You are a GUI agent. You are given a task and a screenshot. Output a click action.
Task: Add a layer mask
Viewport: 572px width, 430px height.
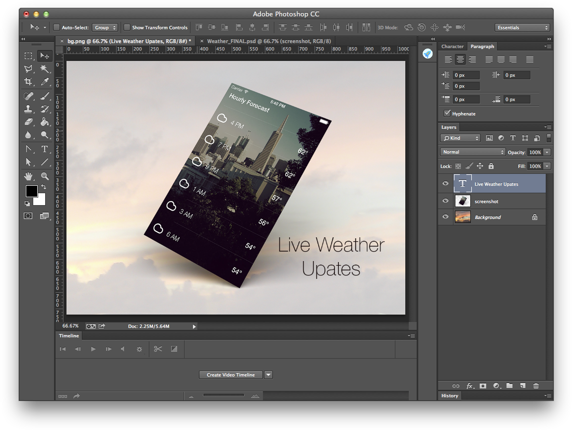(483, 385)
